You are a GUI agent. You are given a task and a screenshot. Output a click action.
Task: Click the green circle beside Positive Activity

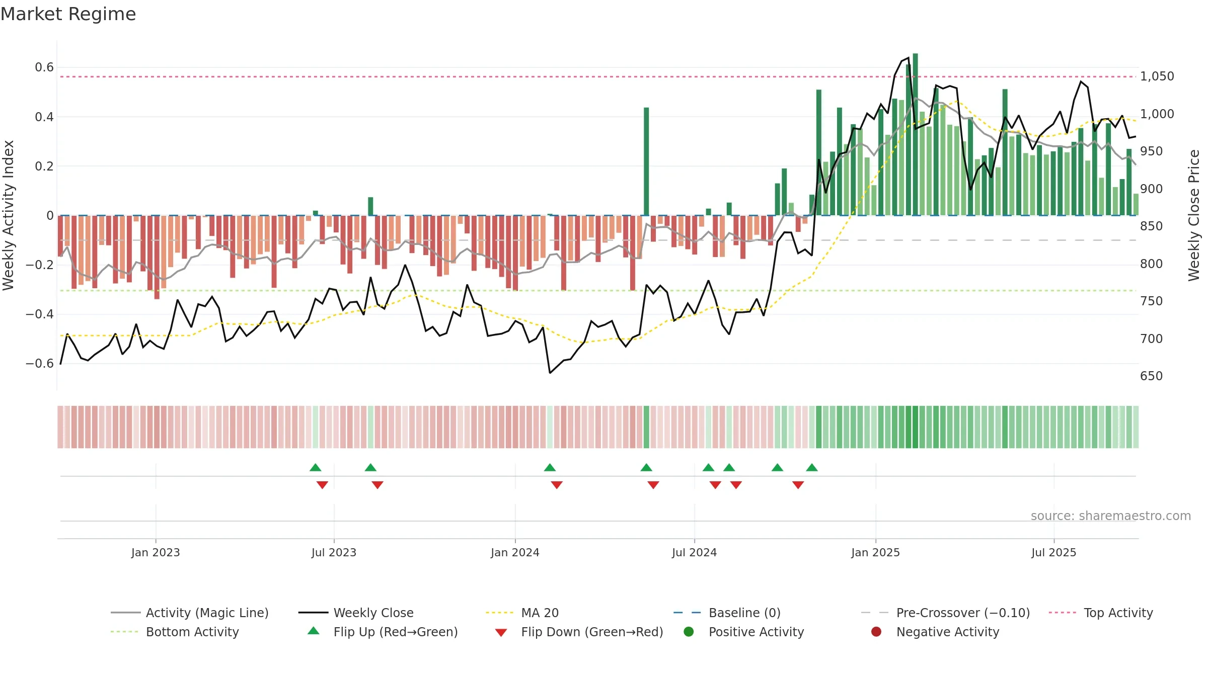point(689,632)
